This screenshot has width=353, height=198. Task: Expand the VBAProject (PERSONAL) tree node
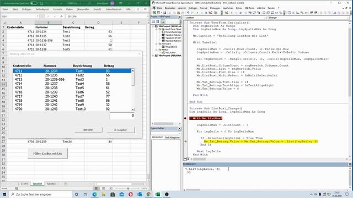click(x=153, y=56)
